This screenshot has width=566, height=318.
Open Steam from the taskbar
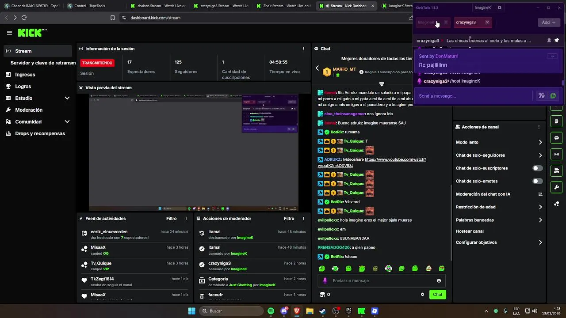[x=323, y=311]
